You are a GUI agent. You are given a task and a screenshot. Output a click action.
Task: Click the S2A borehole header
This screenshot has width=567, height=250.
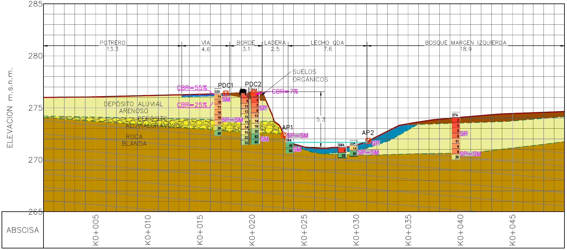click(x=217, y=92)
